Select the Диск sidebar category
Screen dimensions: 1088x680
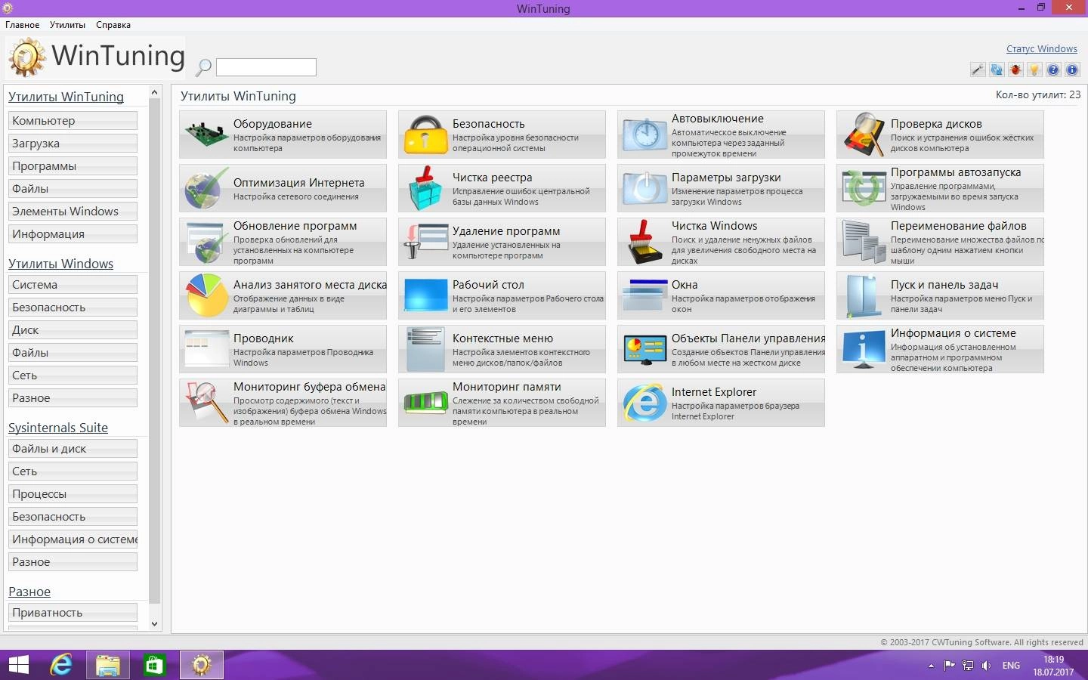click(73, 330)
